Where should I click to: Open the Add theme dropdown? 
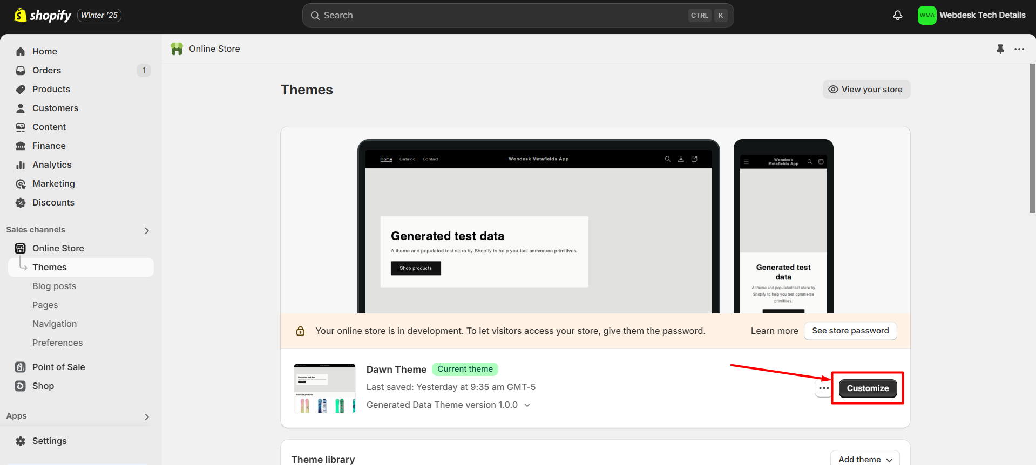pos(865,459)
